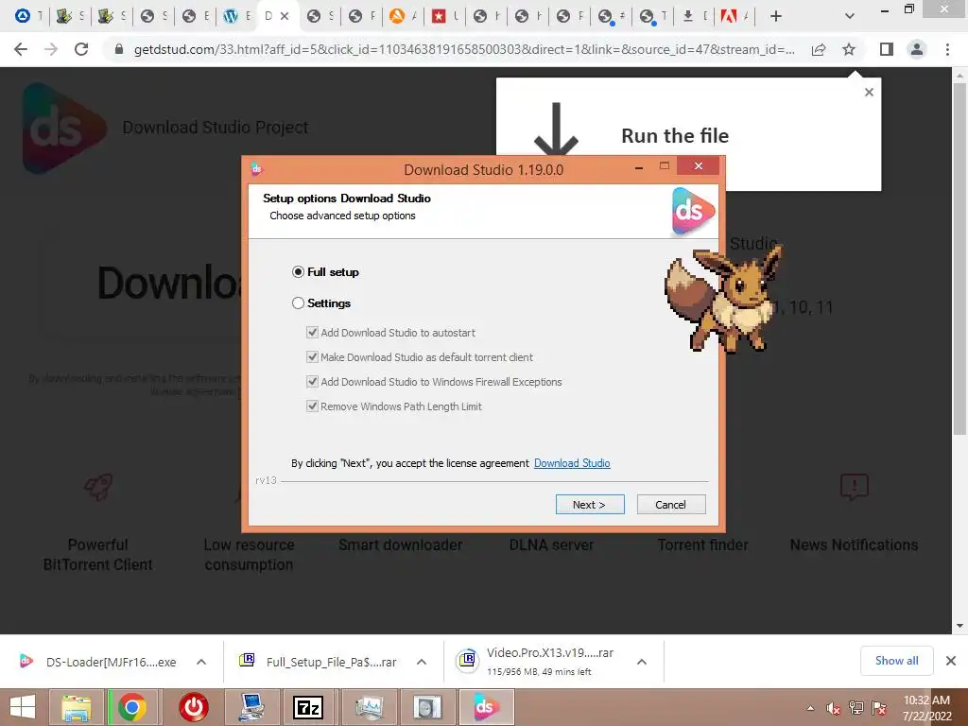Switch to the orange Avast icon tab

[x=403, y=16]
